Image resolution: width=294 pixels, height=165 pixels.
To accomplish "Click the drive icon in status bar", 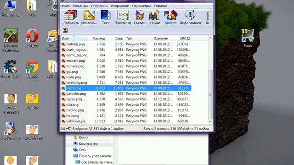I will (63, 128).
